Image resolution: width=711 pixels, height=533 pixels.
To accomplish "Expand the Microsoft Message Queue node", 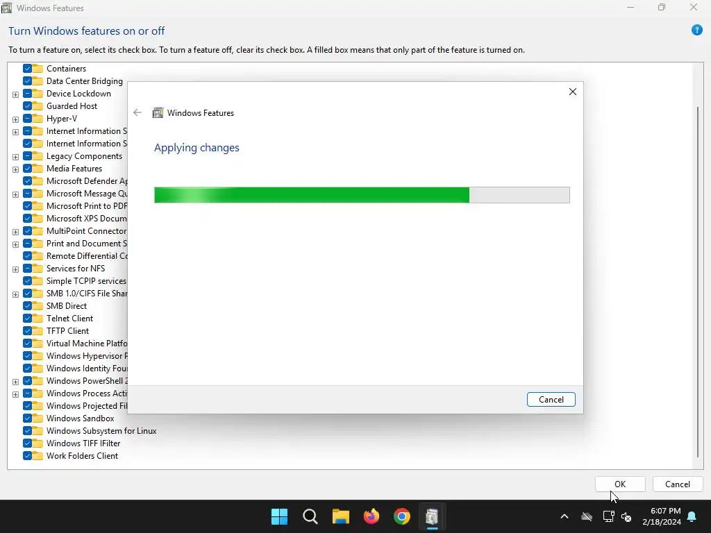I will (15, 194).
